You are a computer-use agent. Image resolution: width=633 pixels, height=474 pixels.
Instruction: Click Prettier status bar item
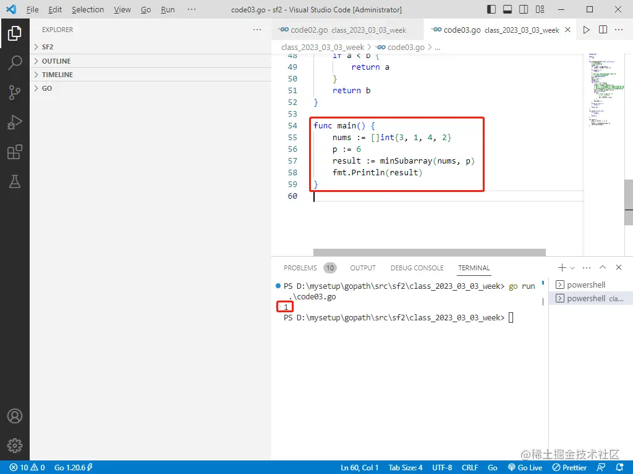click(x=569, y=467)
